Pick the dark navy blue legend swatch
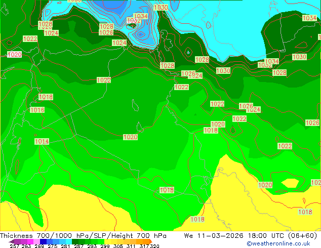The height and width of the screenshot is (248, 321). [x=43, y=241]
